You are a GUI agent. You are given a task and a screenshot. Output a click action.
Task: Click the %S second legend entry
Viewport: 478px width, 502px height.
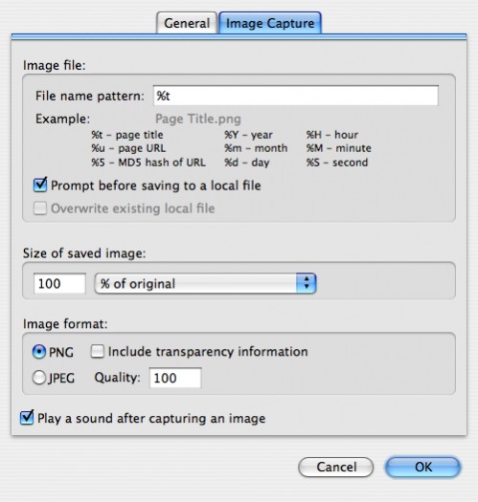point(337,163)
